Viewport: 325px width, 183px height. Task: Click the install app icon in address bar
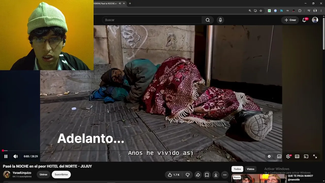click(x=255, y=11)
